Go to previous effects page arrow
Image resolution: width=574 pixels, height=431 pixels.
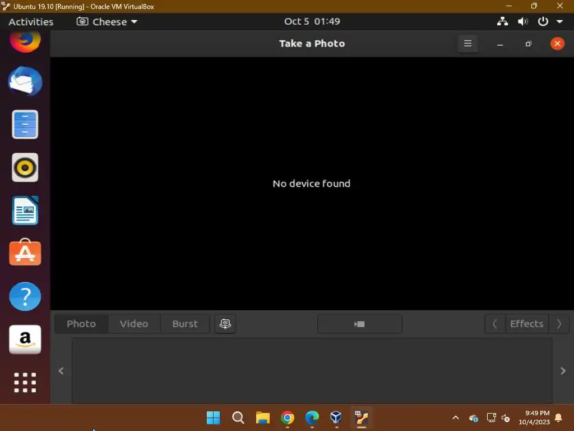coord(495,324)
